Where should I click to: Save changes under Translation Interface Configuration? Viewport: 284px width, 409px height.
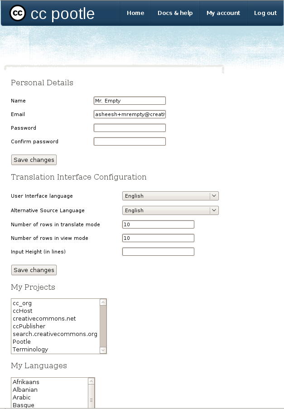(34, 270)
